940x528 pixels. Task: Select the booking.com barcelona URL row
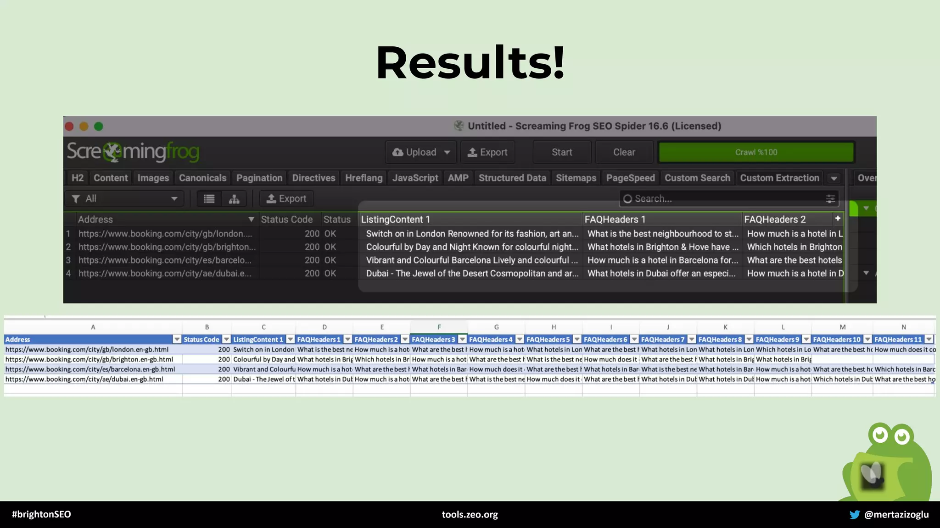coord(165,260)
